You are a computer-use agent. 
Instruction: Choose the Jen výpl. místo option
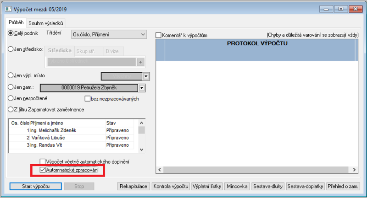(11, 75)
